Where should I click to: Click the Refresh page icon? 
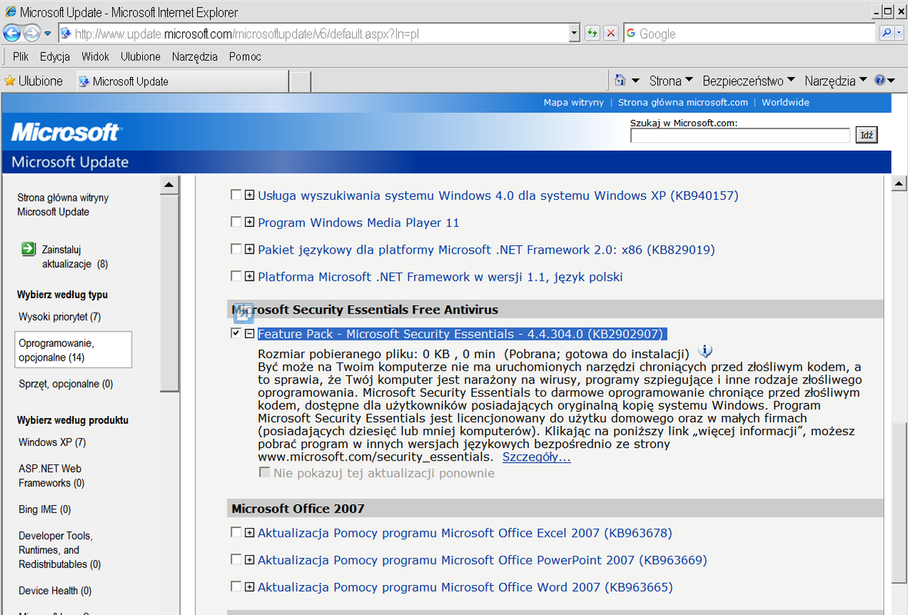point(592,33)
